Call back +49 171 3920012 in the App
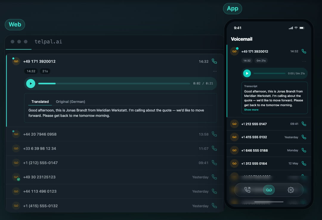The width and height of the screenshot is (322, 220). (x=304, y=51)
